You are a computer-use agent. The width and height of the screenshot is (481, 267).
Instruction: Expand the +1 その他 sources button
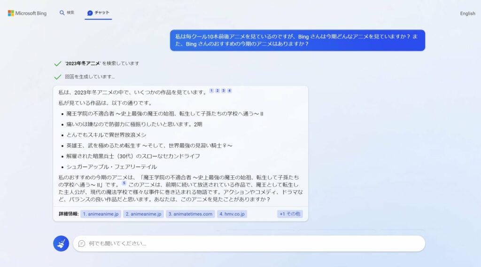coord(290,214)
